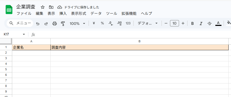
Task: Check the cloud save status icon
Action: click(x=59, y=7)
